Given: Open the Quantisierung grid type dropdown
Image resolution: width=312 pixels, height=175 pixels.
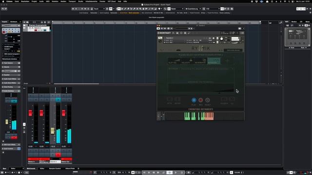Looking at the screenshot, I should tap(193, 9).
